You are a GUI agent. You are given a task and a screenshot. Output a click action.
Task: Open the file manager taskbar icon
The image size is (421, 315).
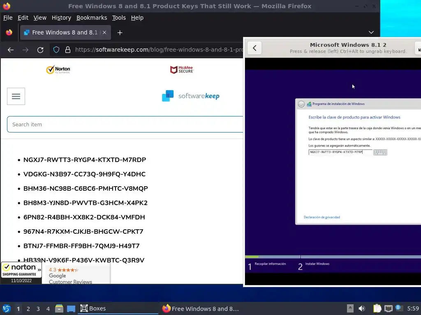tap(59, 308)
